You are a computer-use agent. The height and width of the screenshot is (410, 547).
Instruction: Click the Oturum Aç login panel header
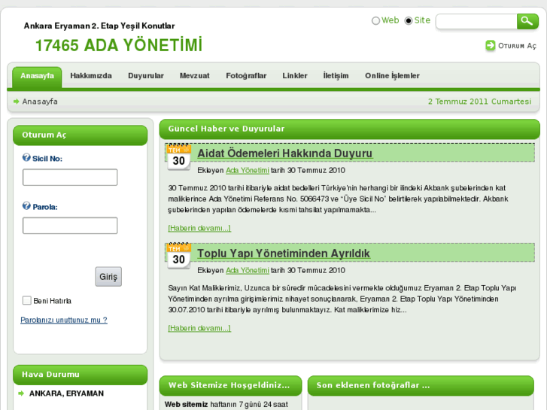pyautogui.click(x=81, y=135)
